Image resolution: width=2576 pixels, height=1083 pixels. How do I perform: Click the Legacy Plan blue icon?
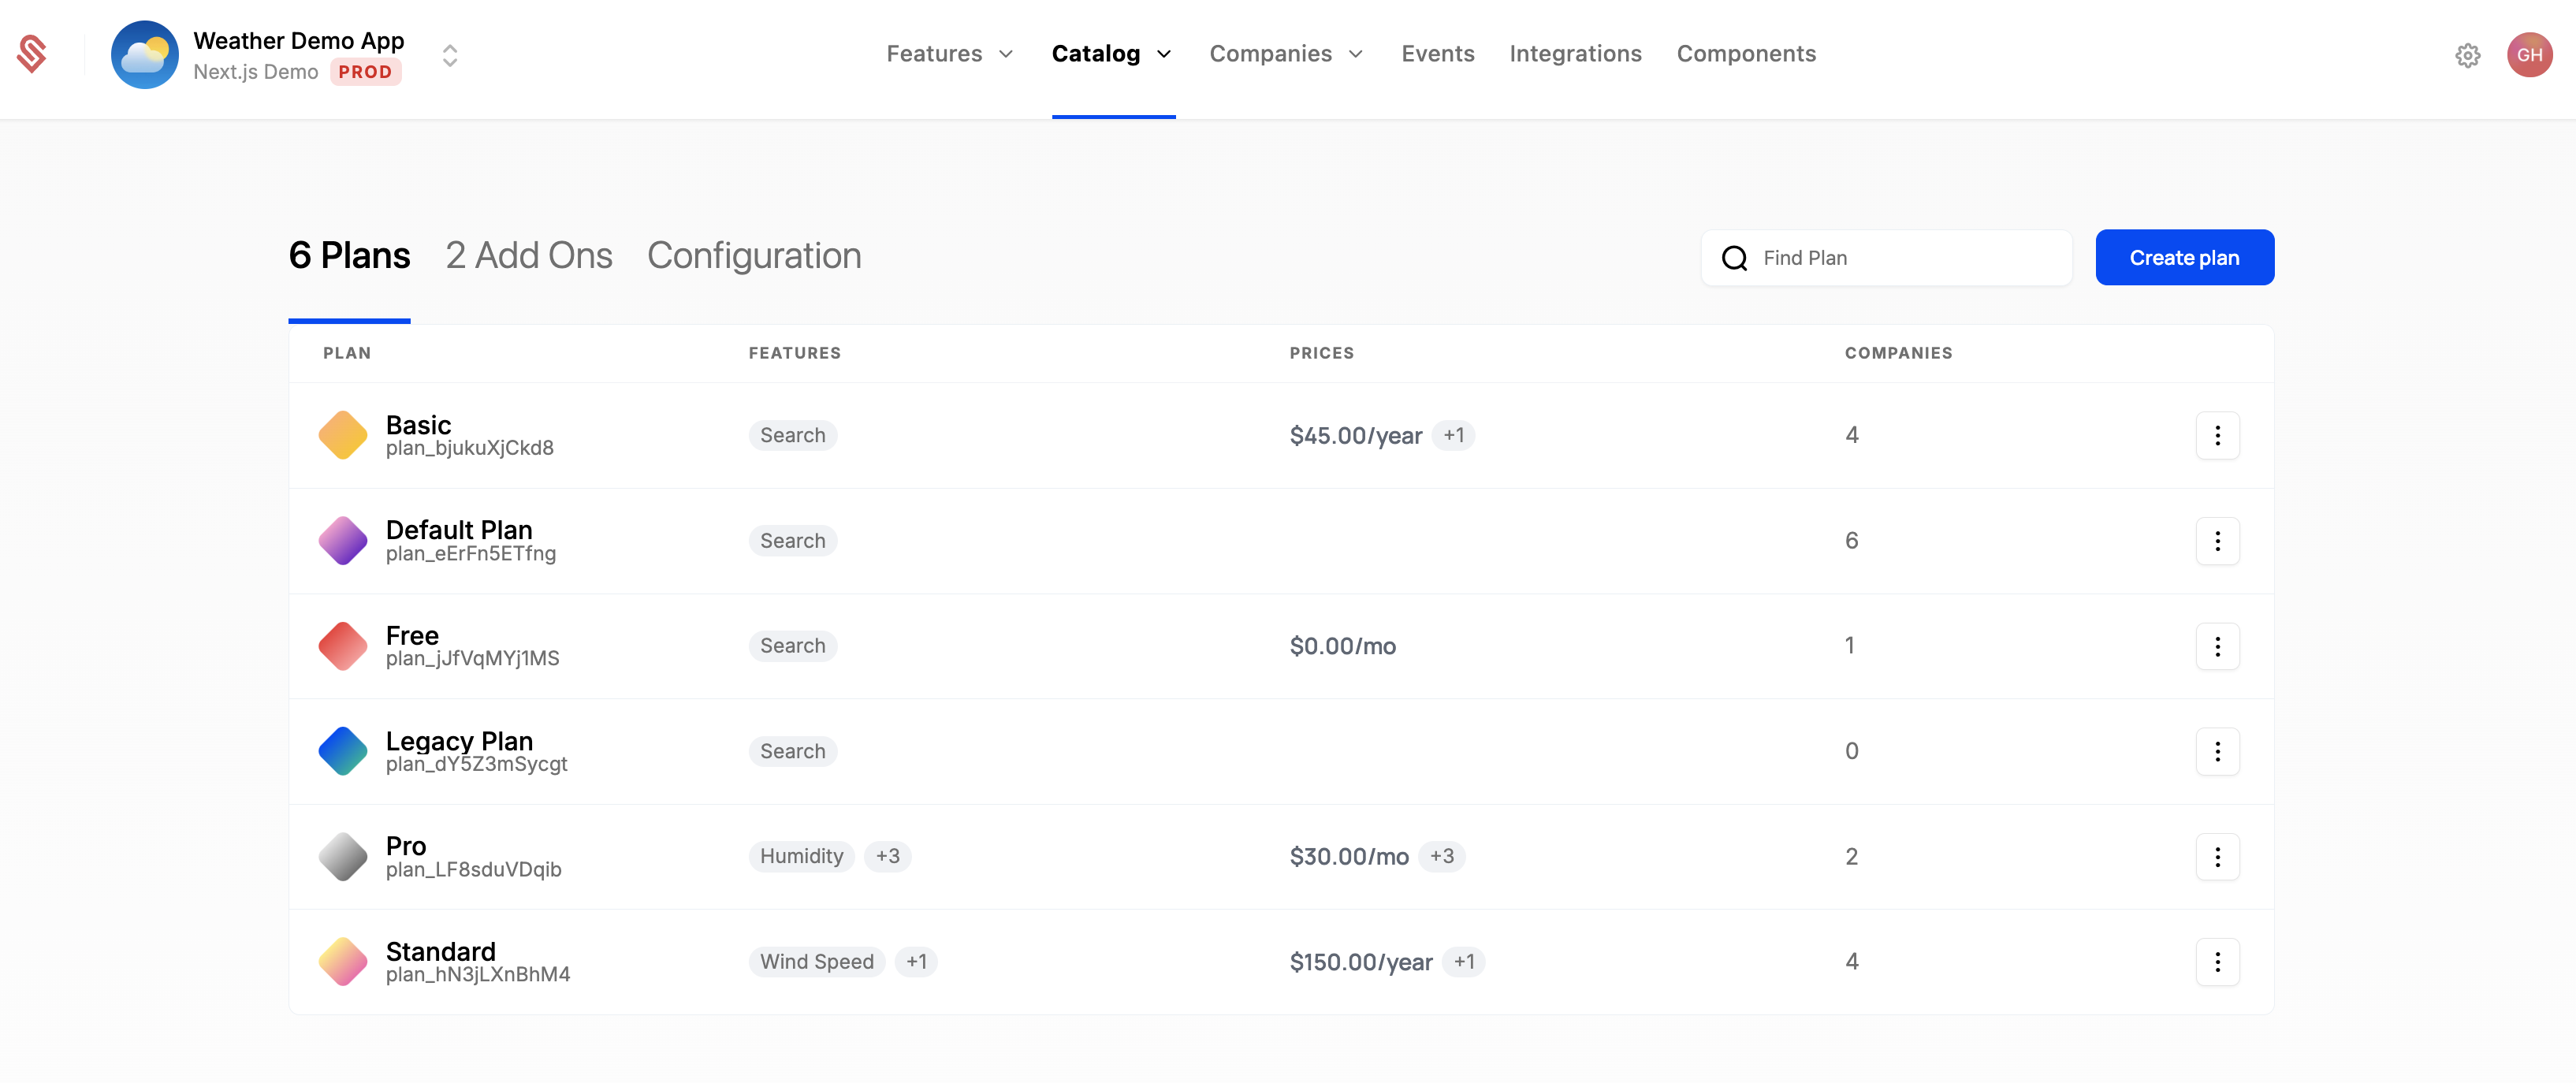pyautogui.click(x=342, y=751)
